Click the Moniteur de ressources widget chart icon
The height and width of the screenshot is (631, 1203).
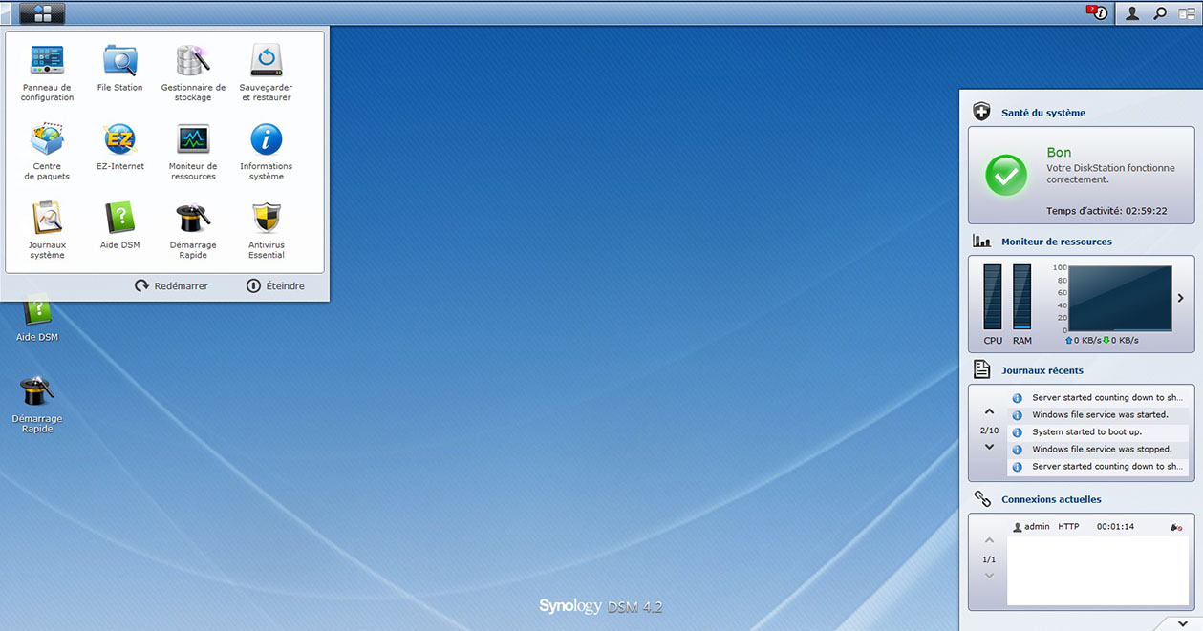[981, 242]
